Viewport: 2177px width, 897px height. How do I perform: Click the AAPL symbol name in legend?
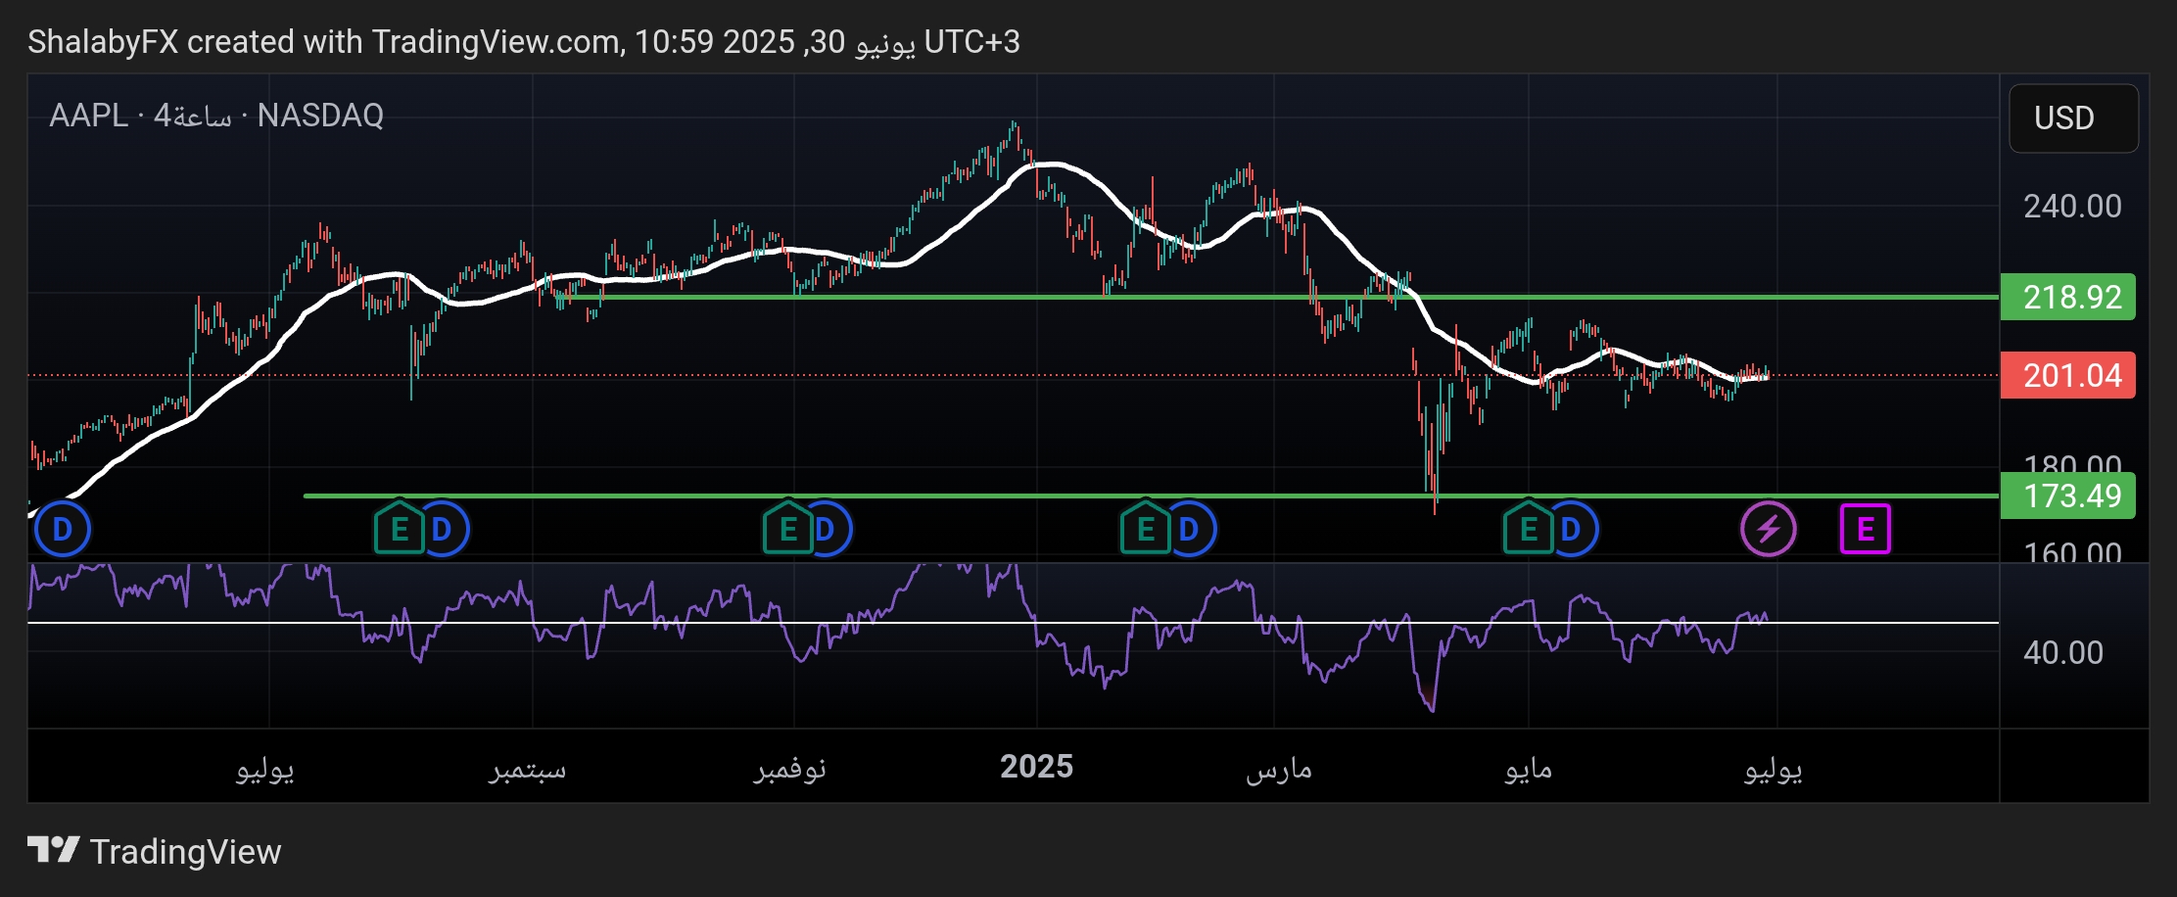88,116
